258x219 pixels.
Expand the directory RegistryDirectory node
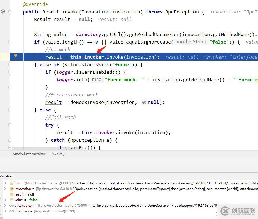tap(5, 211)
